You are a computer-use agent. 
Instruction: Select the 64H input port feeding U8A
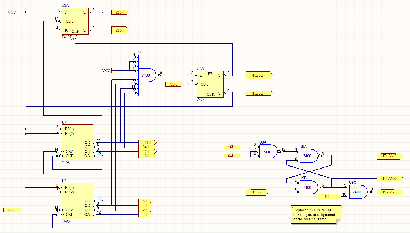tap(233, 156)
